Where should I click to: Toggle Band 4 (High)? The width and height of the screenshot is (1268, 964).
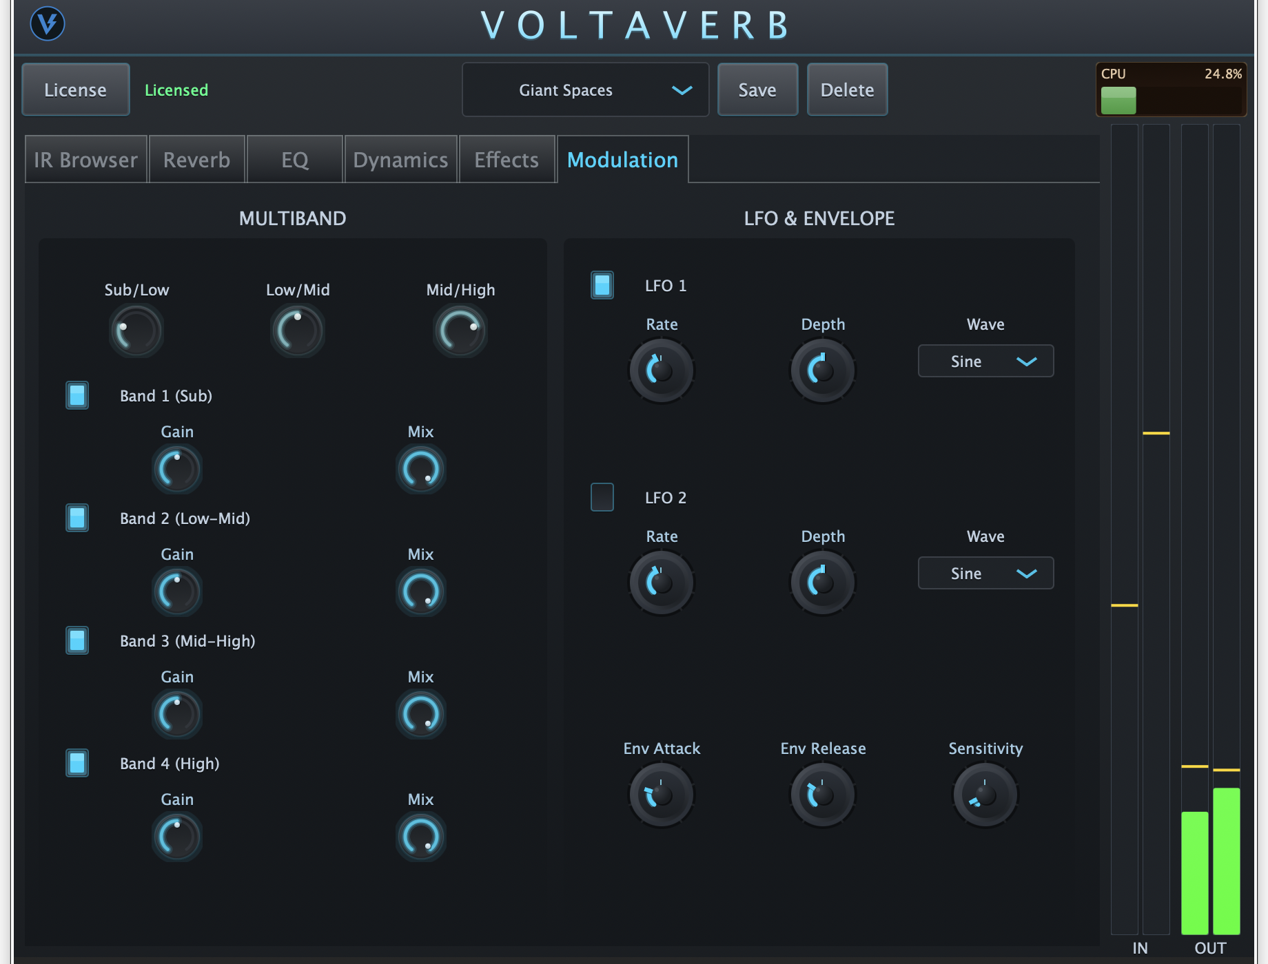click(76, 763)
